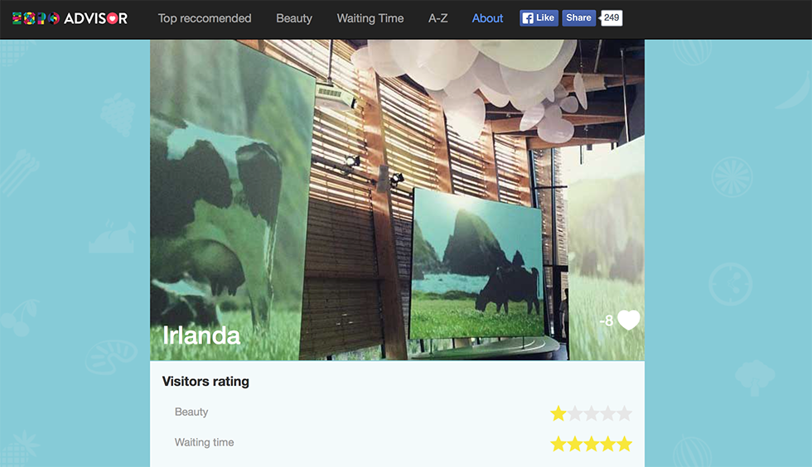Open the About page link

pyautogui.click(x=487, y=19)
